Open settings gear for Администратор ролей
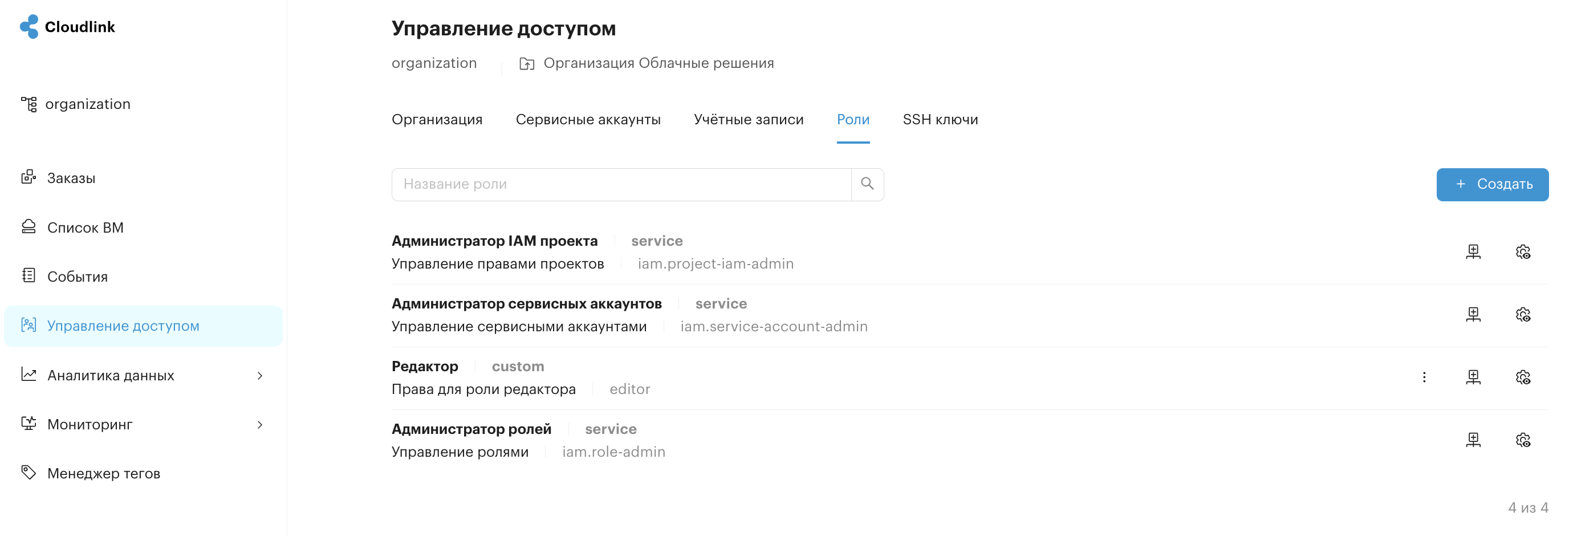 pyautogui.click(x=1523, y=440)
